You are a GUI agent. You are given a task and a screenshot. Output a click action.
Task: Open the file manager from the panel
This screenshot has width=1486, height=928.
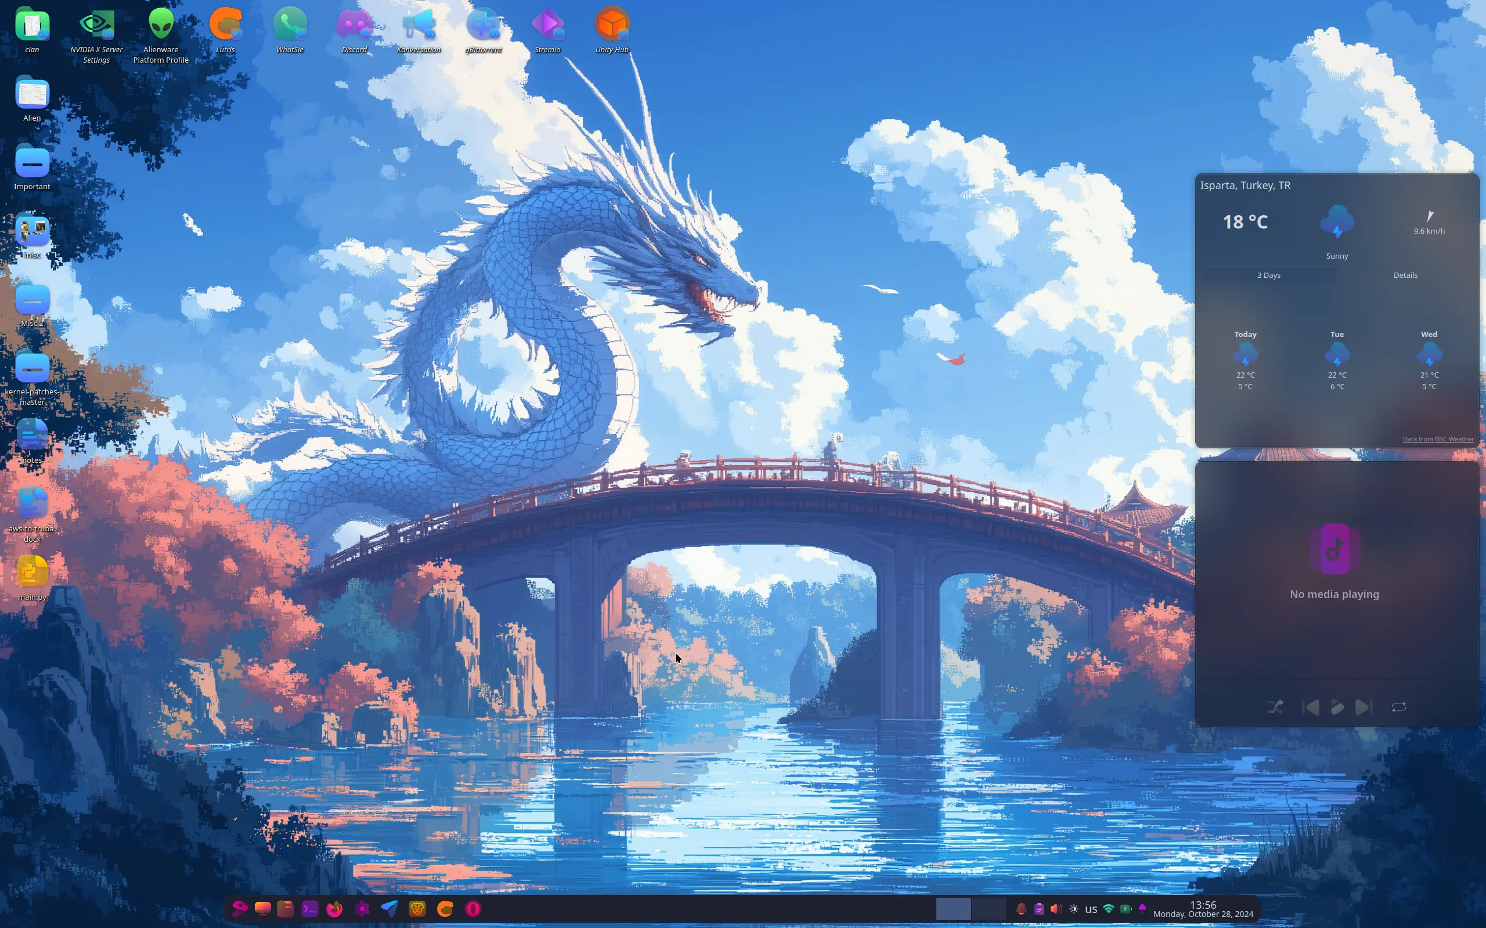pyautogui.click(x=286, y=908)
